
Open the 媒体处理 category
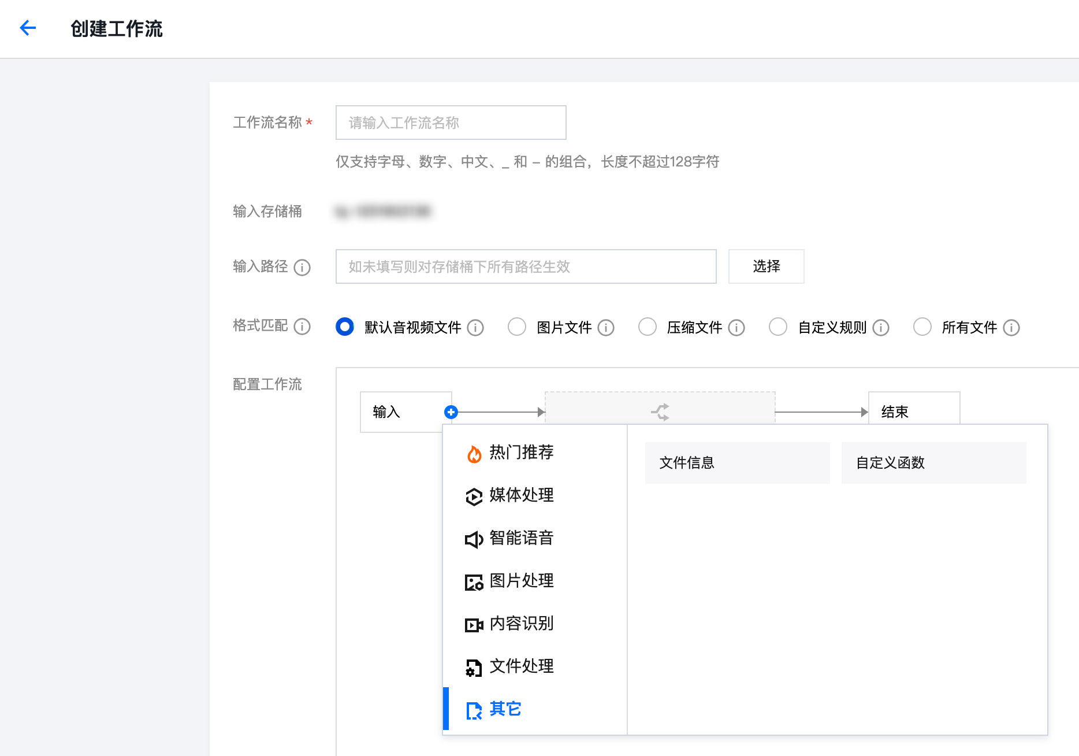point(521,495)
